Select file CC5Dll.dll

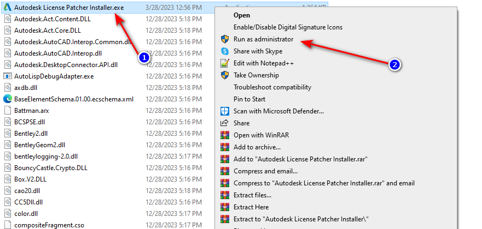(x=28, y=202)
